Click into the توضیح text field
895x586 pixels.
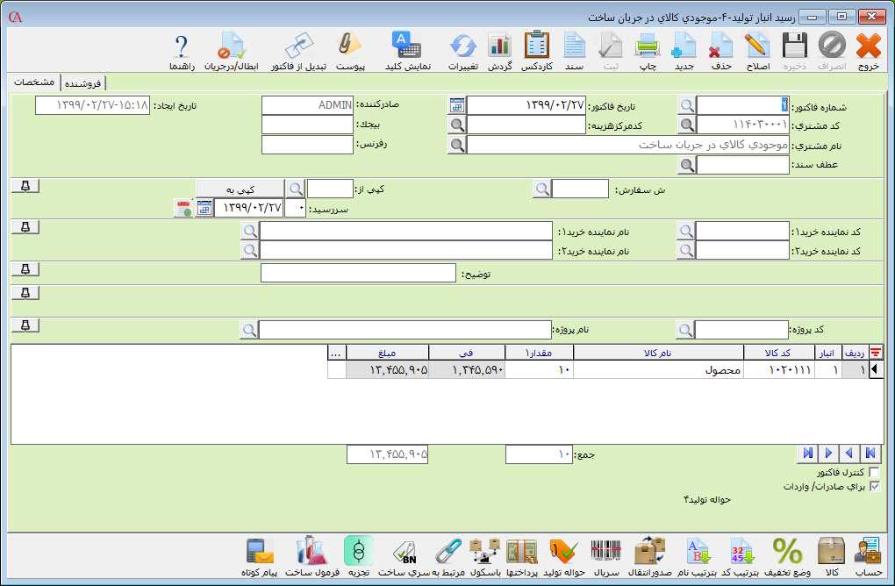[360, 274]
